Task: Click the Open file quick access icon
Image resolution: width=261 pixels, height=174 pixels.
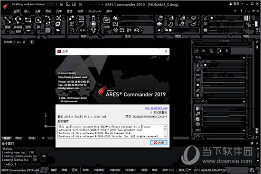Action: pos(67,4)
